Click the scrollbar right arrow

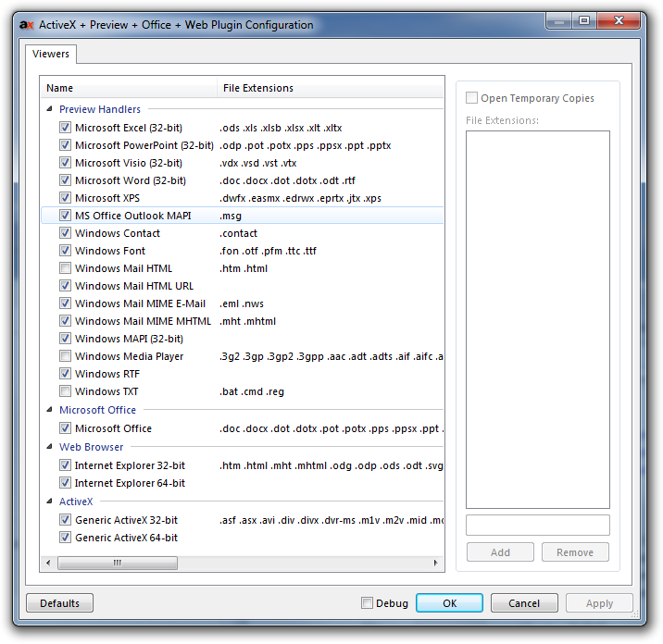(x=436, y=563)
